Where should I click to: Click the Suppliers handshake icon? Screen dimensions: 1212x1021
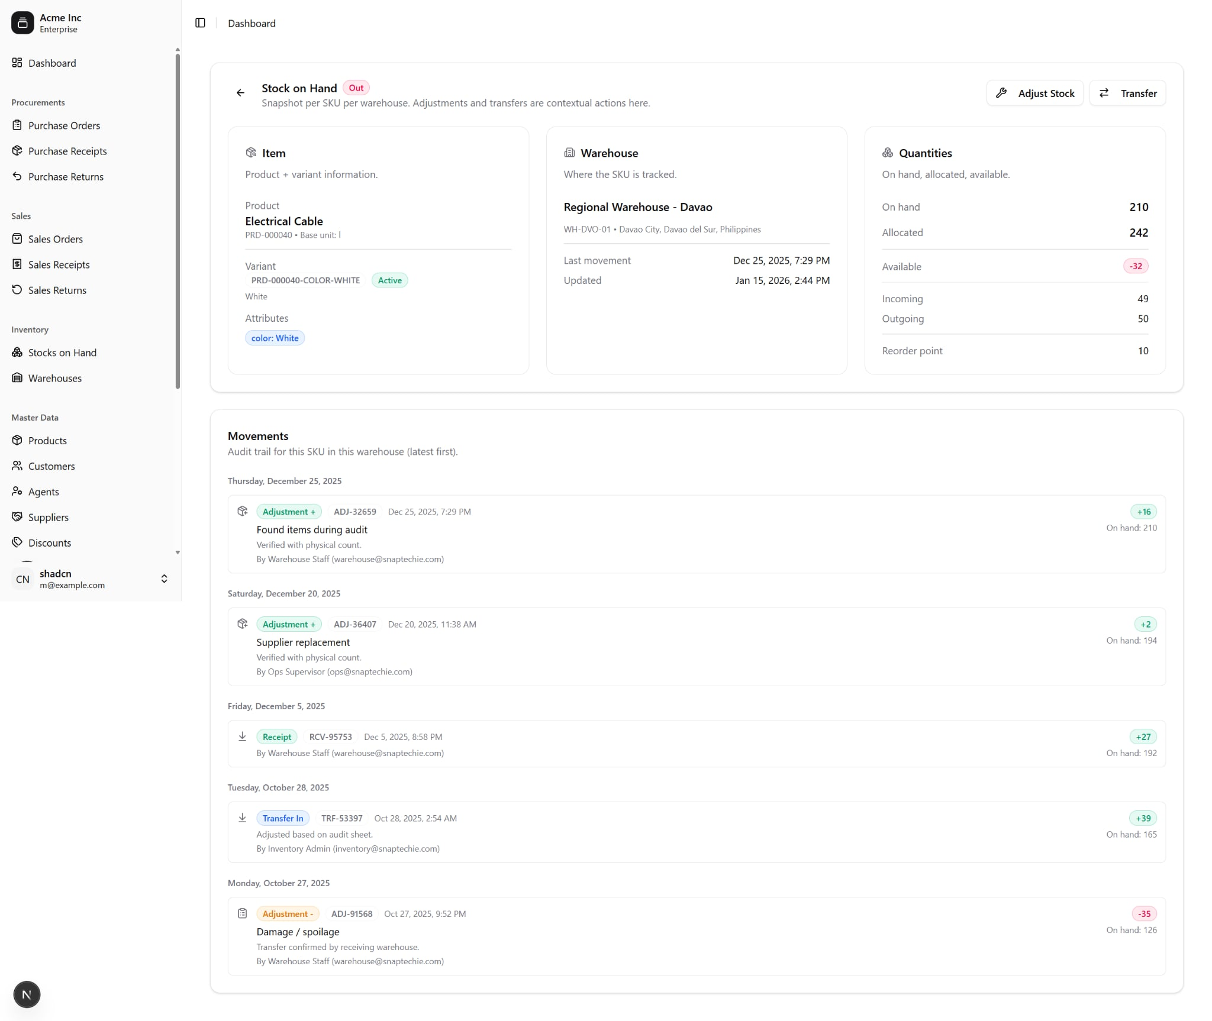[x=17, y=517]
